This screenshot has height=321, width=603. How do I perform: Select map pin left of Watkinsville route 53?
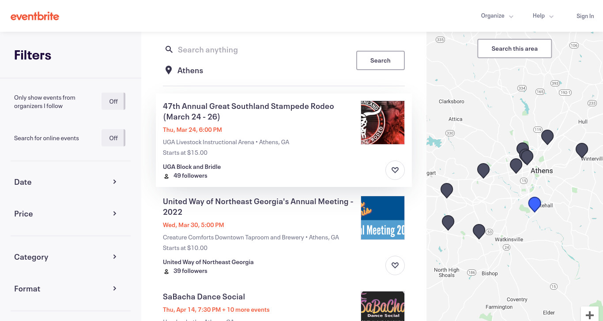pos(479,231)
